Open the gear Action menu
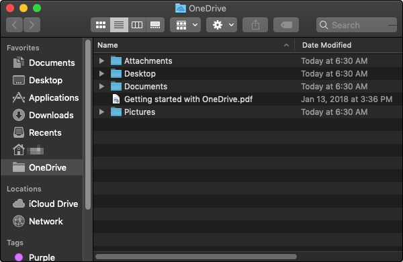403x262 pixels. coord(222,25)
